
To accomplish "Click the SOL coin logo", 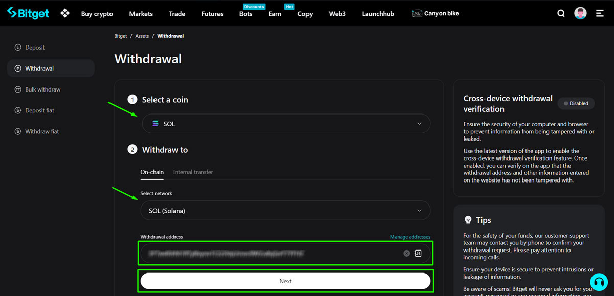I will pyautogui.click(x=156, y=124).
